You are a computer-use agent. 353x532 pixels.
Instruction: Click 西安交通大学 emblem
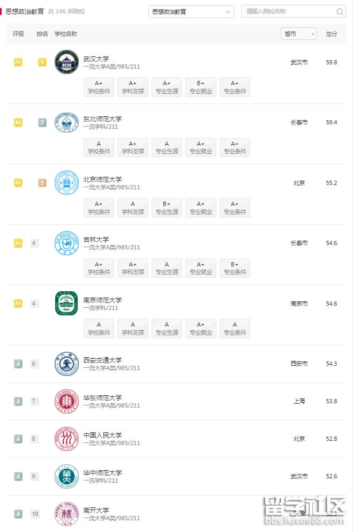pyautogui.click(x=66, y=364)
